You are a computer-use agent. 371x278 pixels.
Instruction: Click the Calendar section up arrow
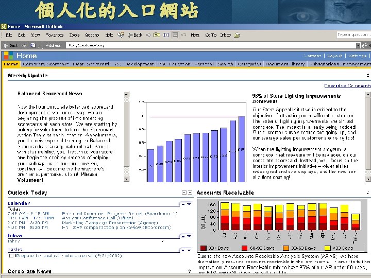pyautogui.click(x=183, y=204)
